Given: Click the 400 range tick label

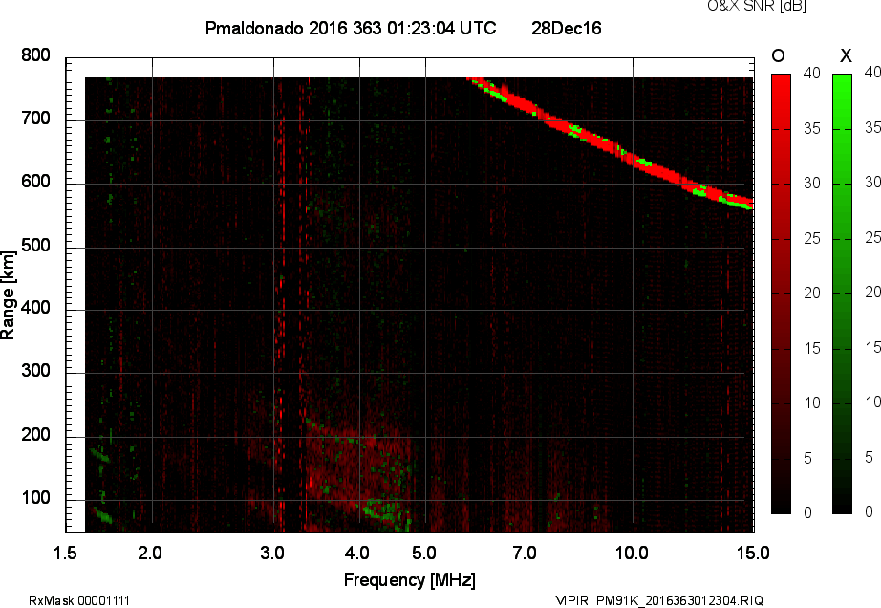Looking at the screenshot, I should [x=36, y=308].
